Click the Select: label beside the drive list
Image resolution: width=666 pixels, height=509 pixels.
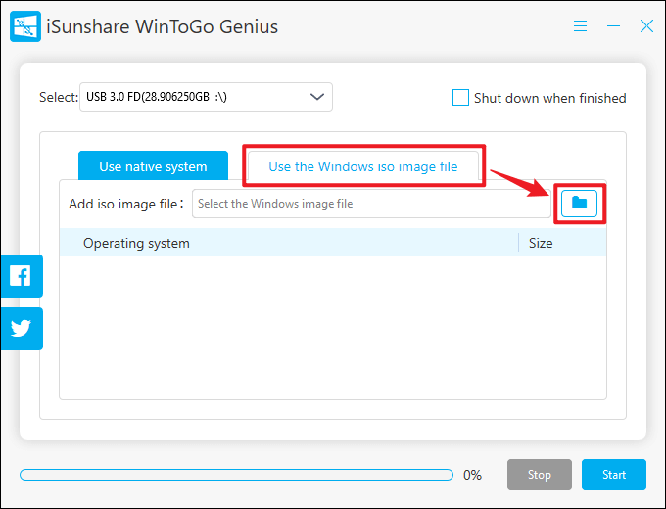(59, 97)
